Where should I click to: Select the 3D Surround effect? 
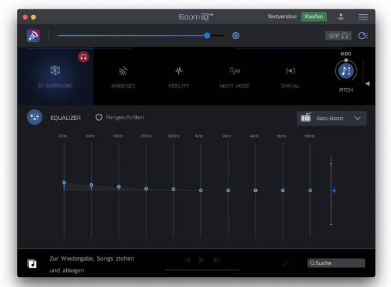coord(55,76)
